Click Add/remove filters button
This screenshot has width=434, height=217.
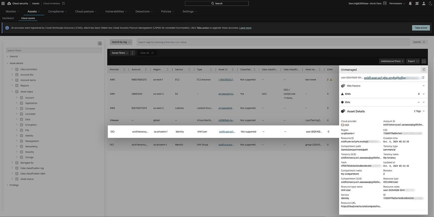[x=392, y=61]
